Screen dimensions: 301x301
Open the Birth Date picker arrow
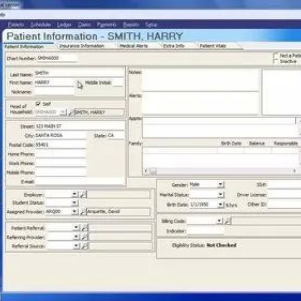(221, 205)
